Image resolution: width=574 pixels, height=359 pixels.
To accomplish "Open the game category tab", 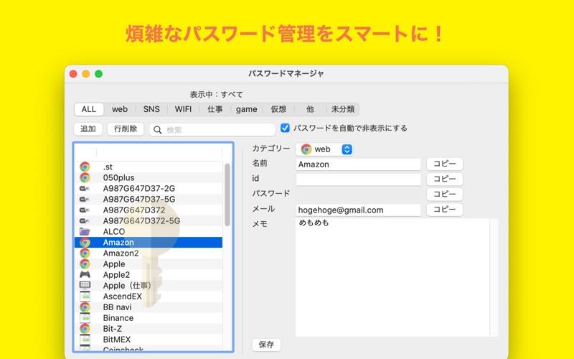I will [x=246, y=109].
